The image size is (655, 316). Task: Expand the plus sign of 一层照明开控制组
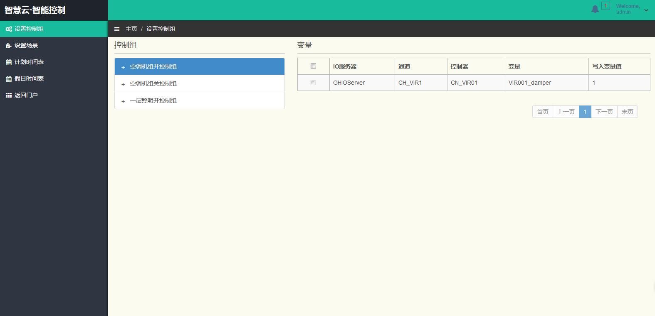pyautogui.click(x=123, y=101)
